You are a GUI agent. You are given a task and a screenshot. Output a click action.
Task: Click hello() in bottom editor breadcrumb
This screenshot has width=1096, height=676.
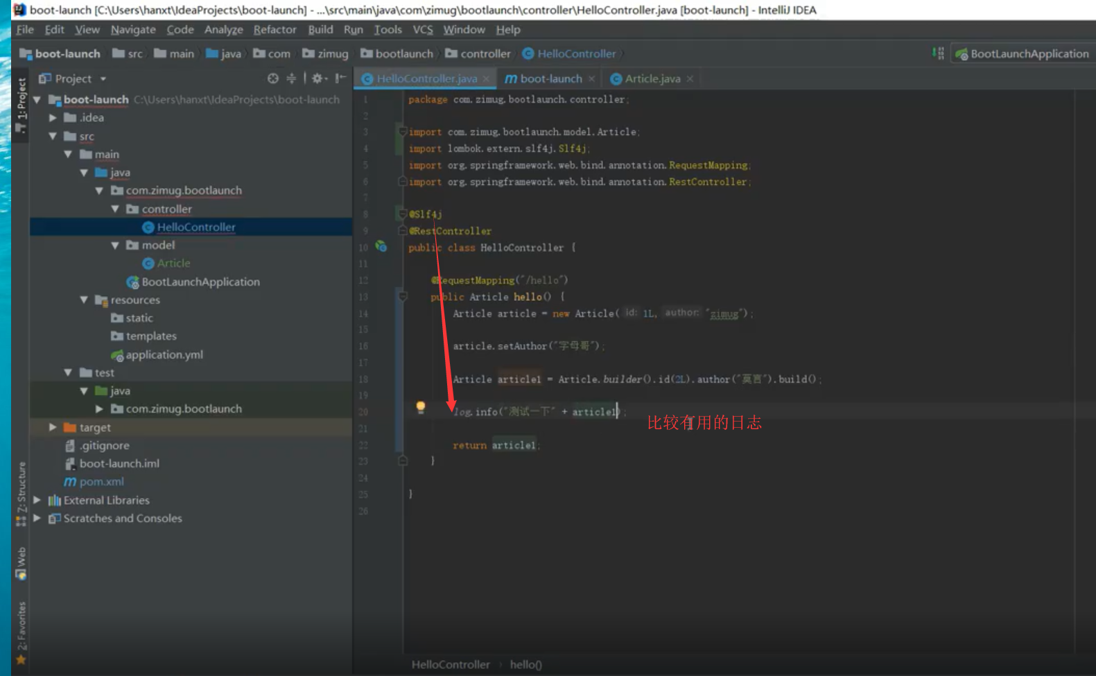526,664
